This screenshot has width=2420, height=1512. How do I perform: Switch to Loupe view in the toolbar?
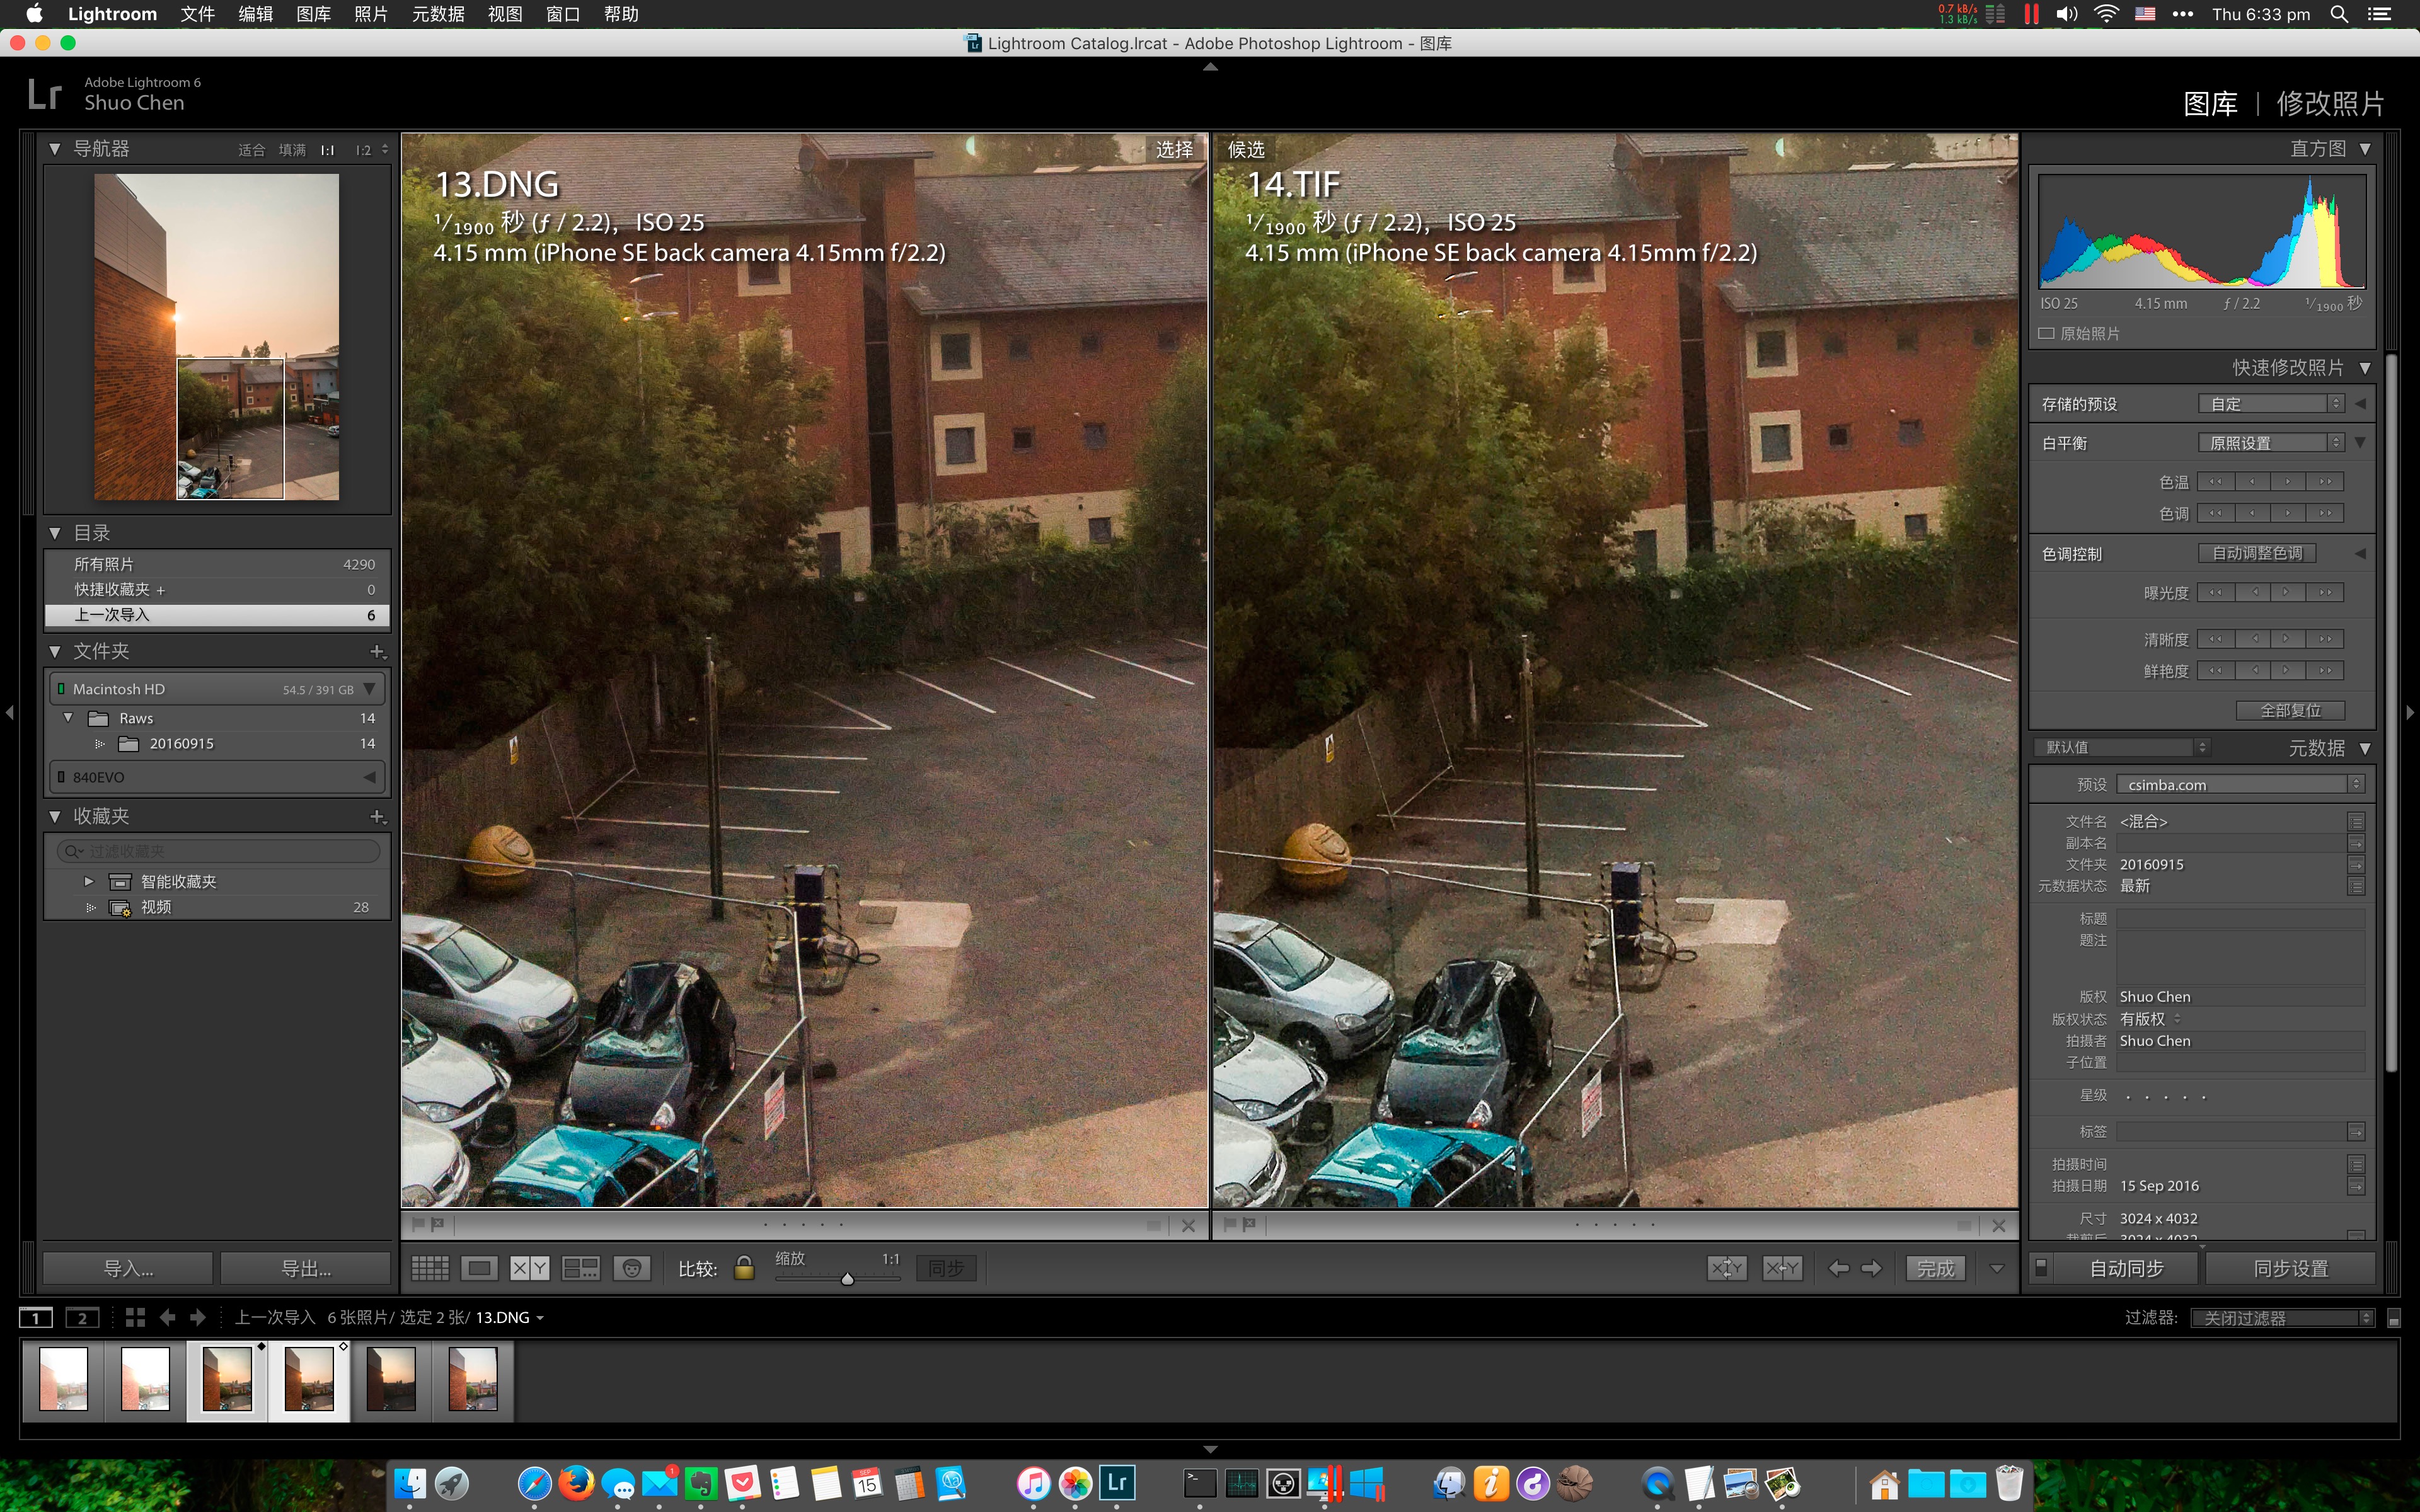479,1268
